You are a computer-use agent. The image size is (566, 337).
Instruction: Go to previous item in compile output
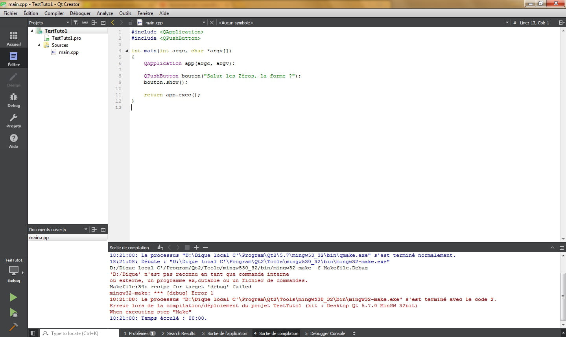click(x=170, y=247)
